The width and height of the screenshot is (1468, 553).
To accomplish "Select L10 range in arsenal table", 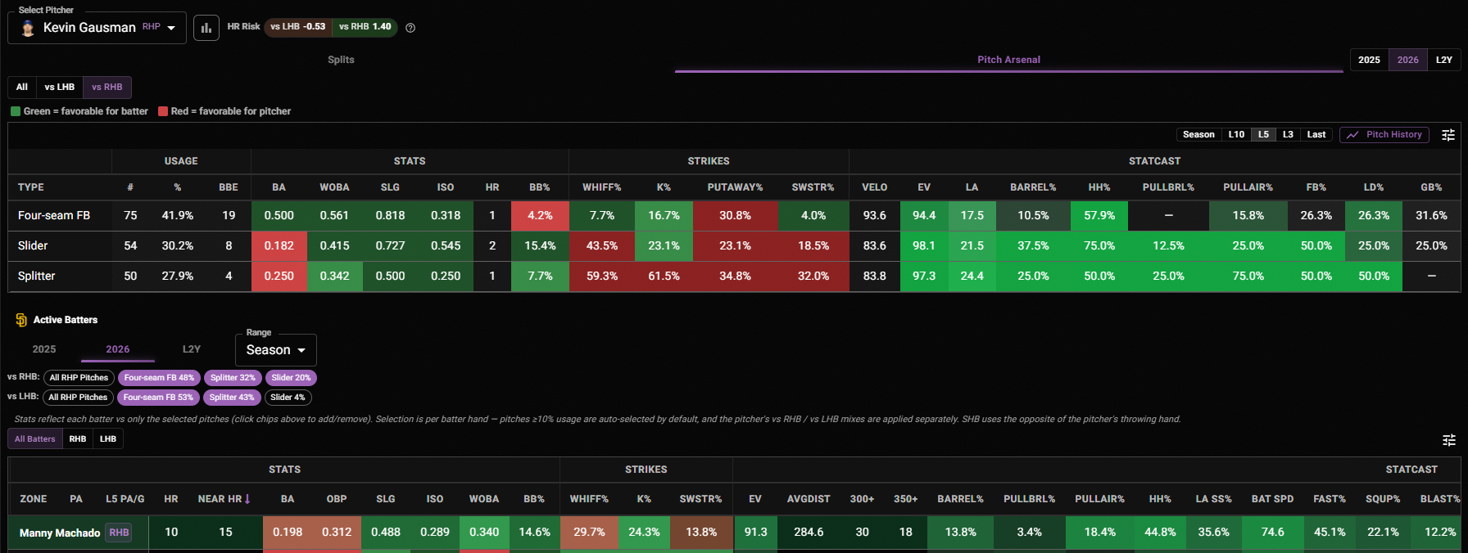I will pyautogui.click(x=1236, y=135).
